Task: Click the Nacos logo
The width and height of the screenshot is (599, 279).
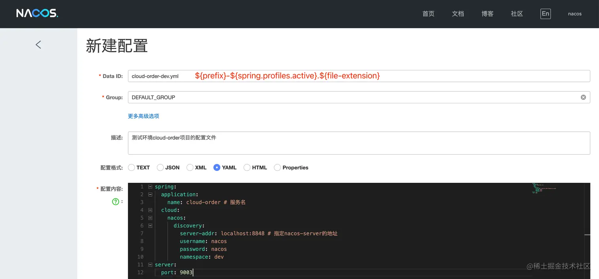Action: [x=37, y=13]
